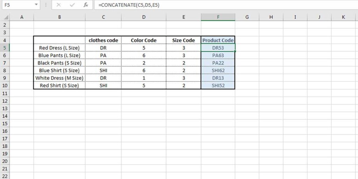358x179 pixels.
Task: Click size code 3 in Red Dress row
Action: pyautogui.click(x=184, y=48)
